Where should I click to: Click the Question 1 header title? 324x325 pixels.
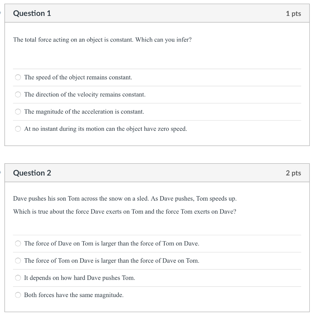32,13
